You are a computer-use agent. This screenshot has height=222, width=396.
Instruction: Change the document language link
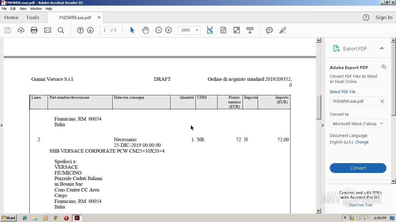[362, 142]
